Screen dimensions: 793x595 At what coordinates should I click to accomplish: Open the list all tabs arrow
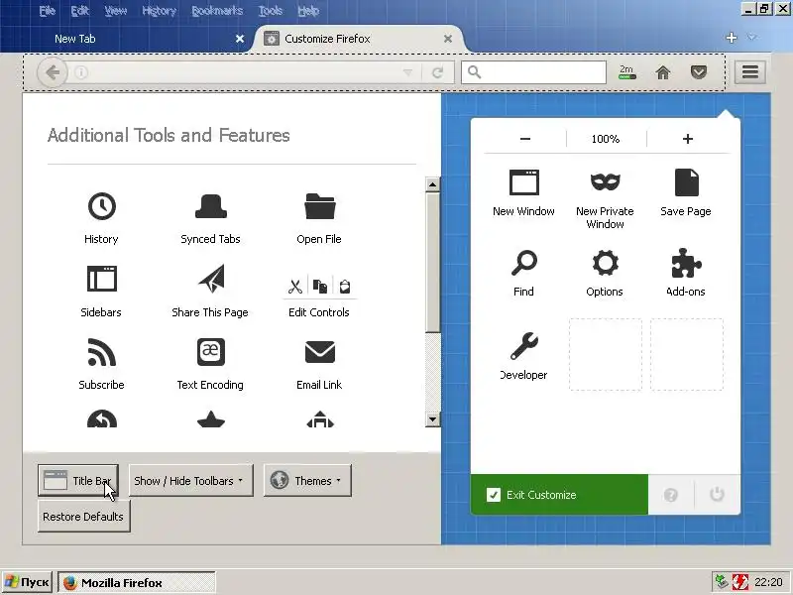pyautogui.click(x=752, y=38)
